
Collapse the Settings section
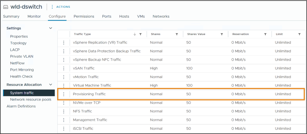(x=50, y=28)
